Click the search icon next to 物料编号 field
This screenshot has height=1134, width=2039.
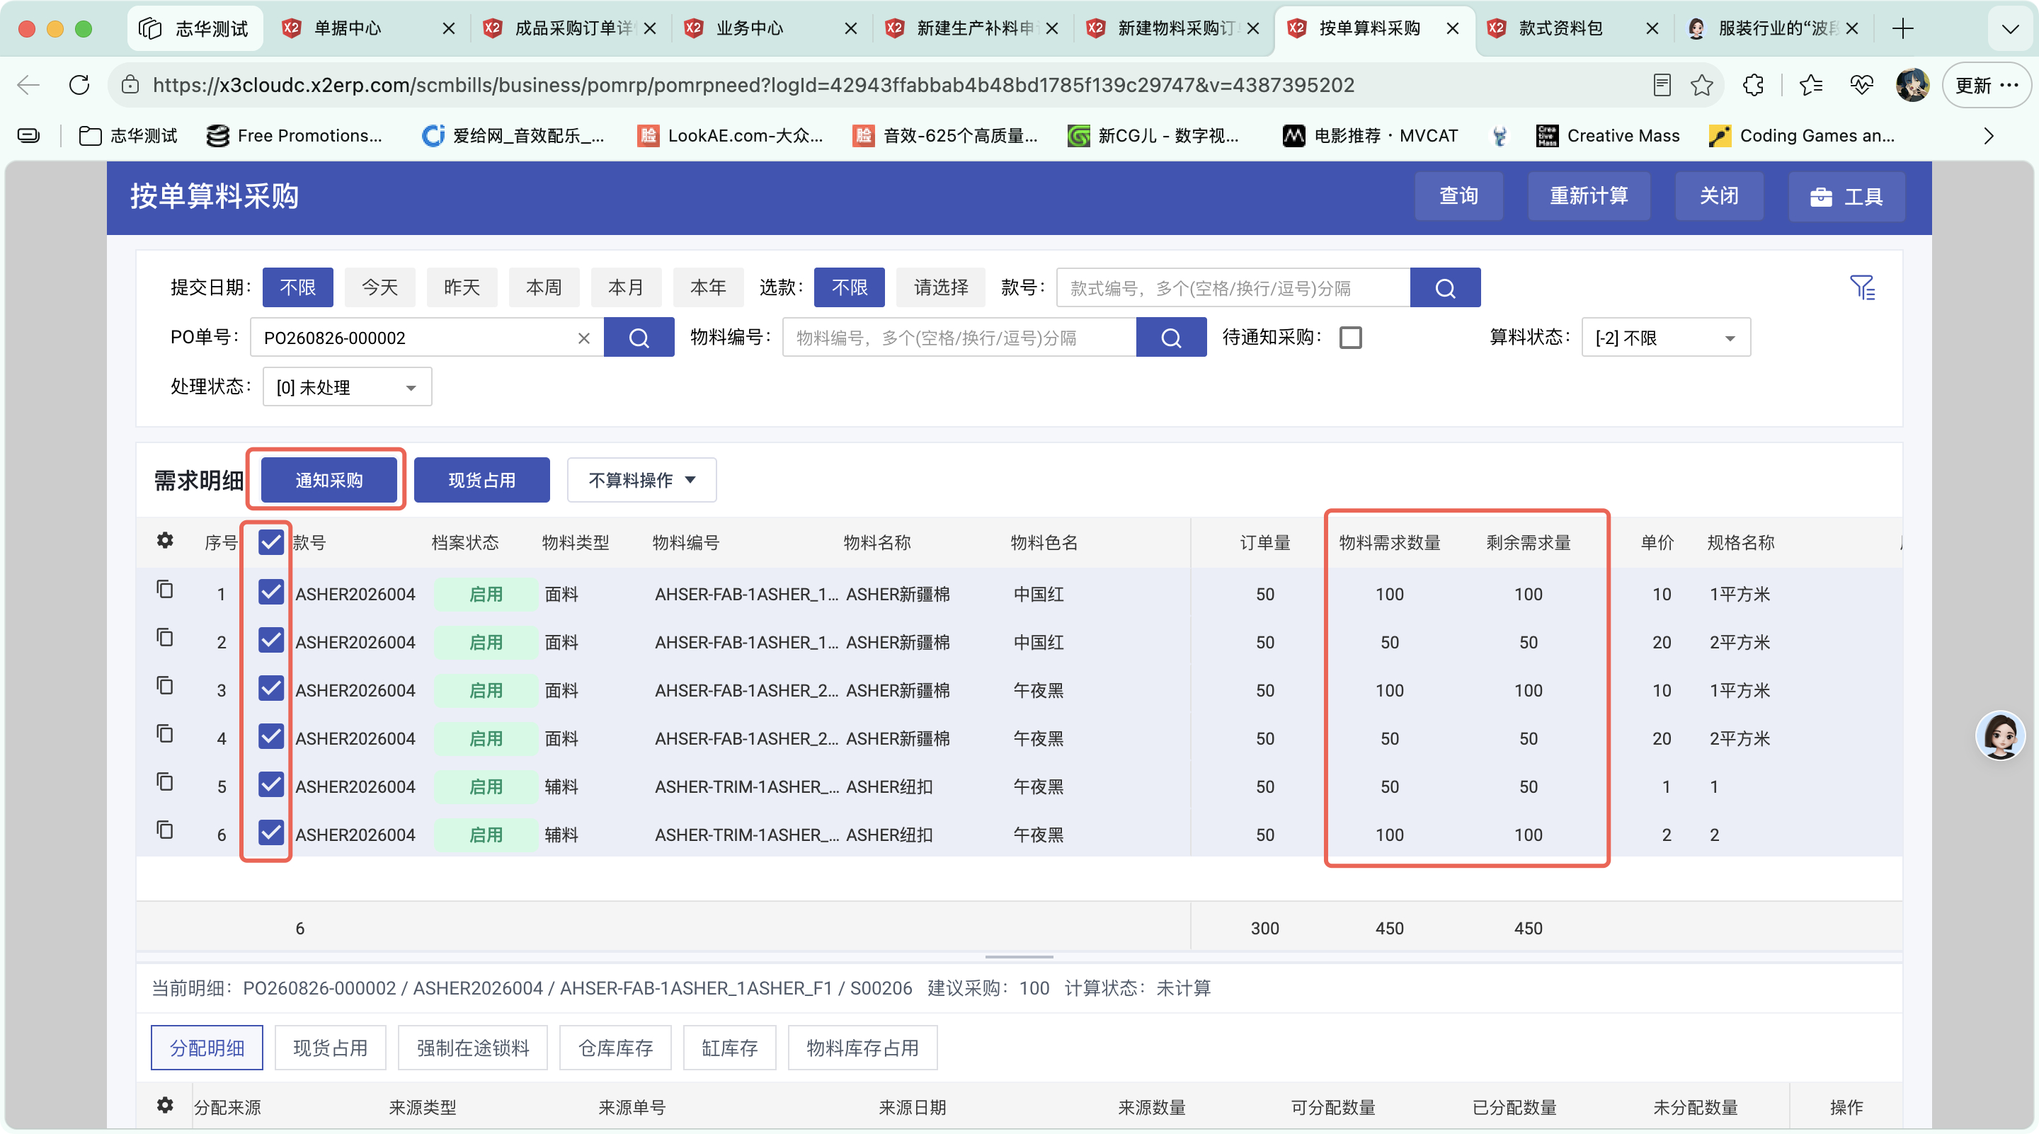click(x=1171, y=337)
